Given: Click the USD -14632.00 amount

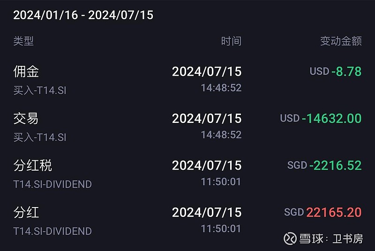Looking at the screenshot, I should click(x=321, y=118).
